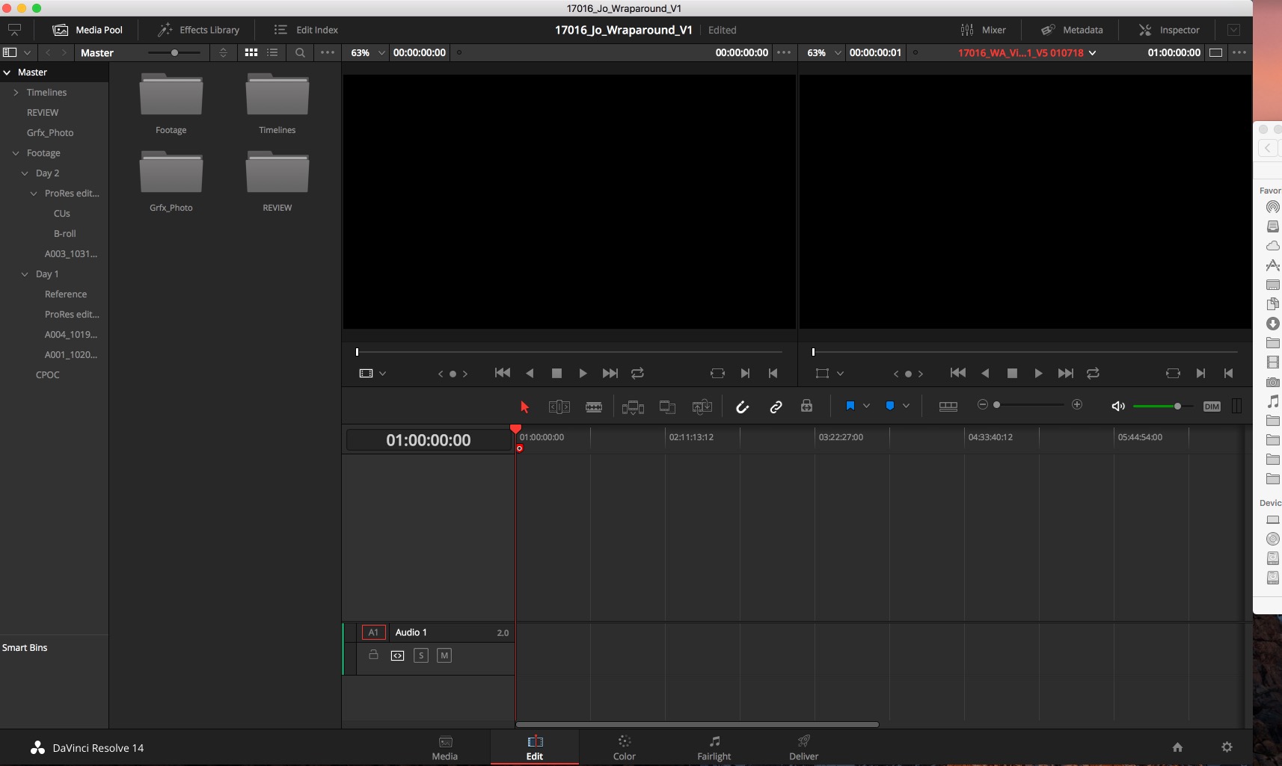
Task: Toggle the DIM audio button
Action: coord(1212,407)
